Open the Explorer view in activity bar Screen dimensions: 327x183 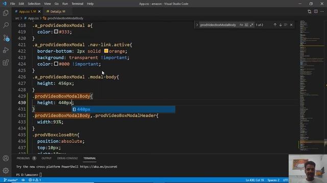(6, 13)
